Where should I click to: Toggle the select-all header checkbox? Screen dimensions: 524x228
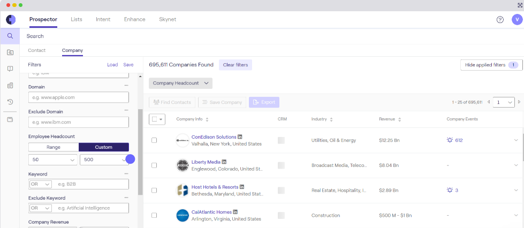154,119
